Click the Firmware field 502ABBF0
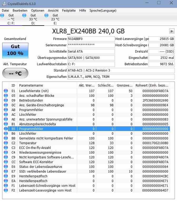177x201 pixels. 91,39
